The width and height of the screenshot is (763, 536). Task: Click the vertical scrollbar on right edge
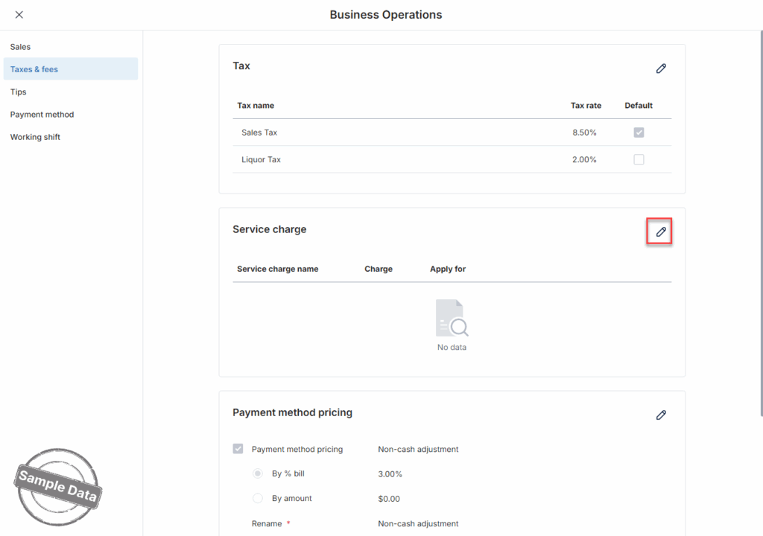coord(760,223)
